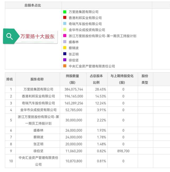Select legend label 万里扬集团有限公司

point(83,12)
